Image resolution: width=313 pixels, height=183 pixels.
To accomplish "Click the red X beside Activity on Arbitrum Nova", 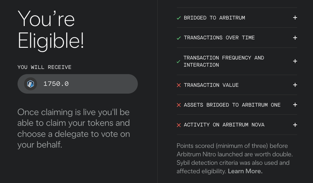I will pos(178,125).
